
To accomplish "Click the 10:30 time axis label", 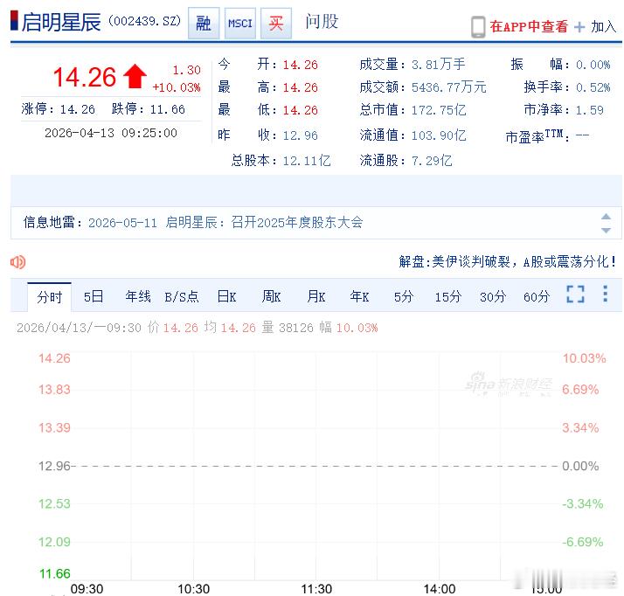I will coord(193,589).
